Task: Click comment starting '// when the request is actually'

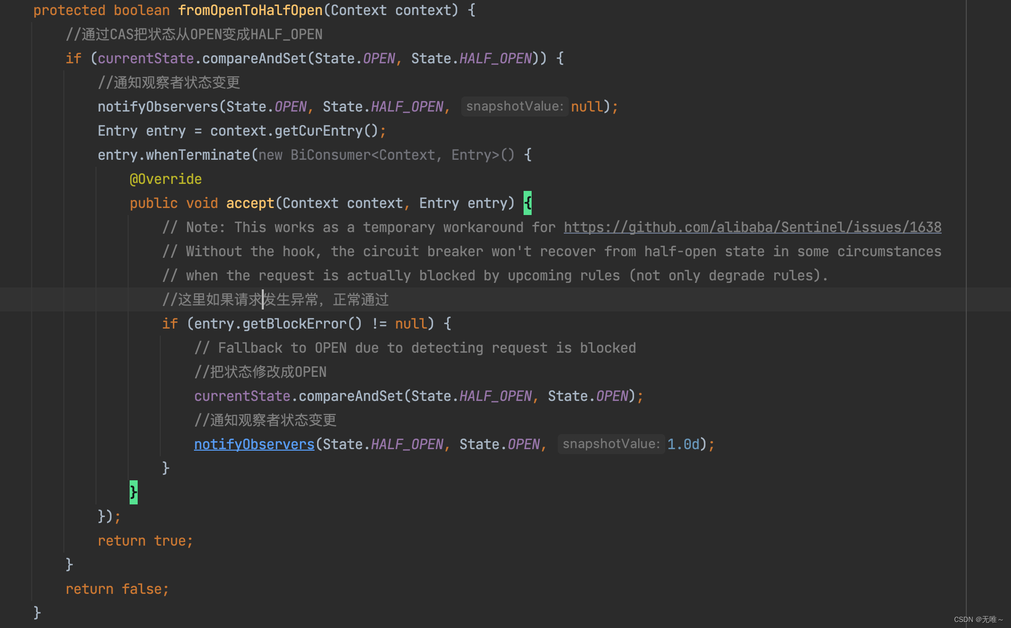Action: point(495,275)
